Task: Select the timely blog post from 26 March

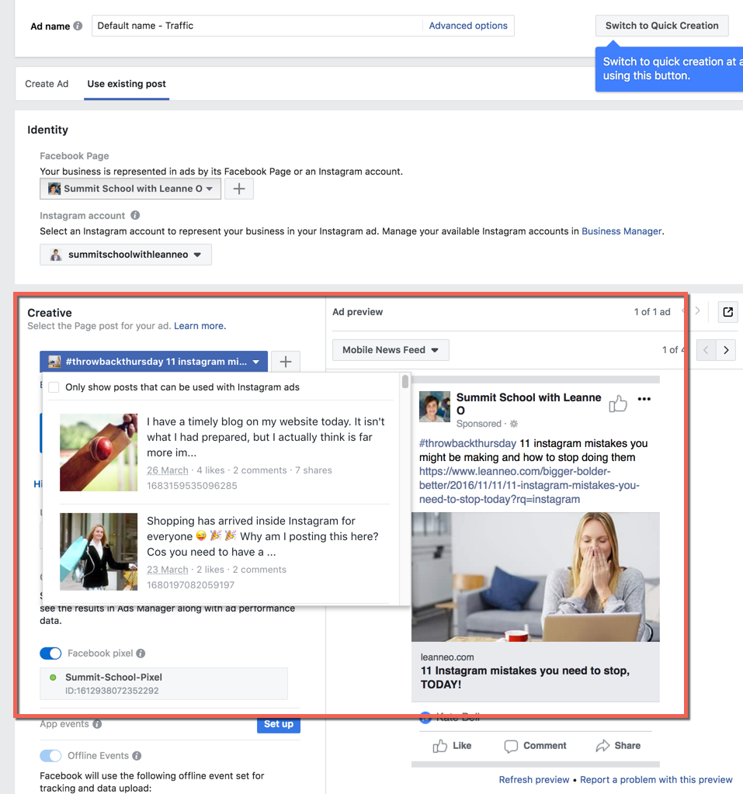Action: (225, 452)
